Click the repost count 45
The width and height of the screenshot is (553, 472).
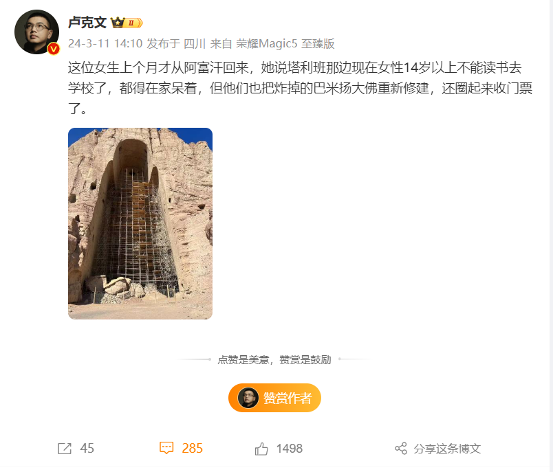click(x=87, y=449)
